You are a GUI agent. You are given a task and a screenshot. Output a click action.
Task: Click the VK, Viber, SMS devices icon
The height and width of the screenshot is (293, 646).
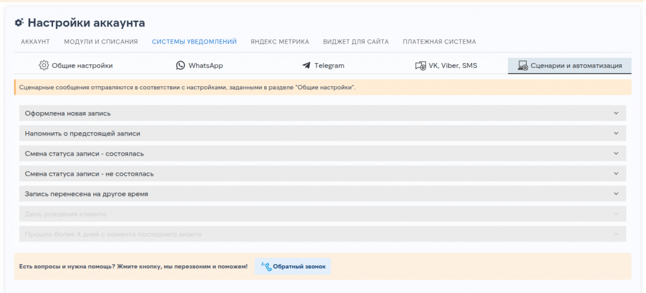click(420, 66)
